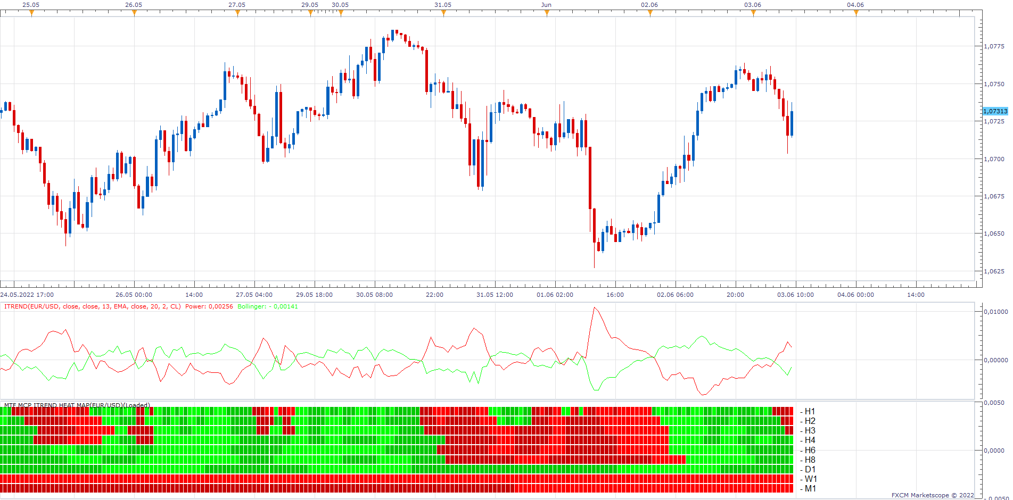The width and height of the screenshot is (1013, 500).
Task: Click the 1,0725 price axis label
Action: click(994, 121)
